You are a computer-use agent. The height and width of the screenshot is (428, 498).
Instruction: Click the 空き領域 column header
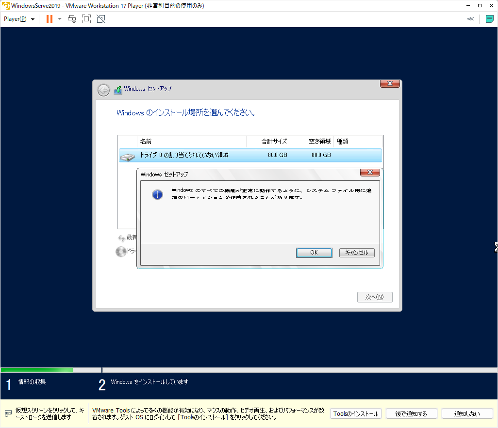[x=312, y=142]
